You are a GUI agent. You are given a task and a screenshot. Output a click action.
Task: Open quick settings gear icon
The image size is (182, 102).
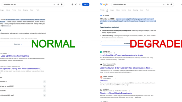click(x=72, y=4)
